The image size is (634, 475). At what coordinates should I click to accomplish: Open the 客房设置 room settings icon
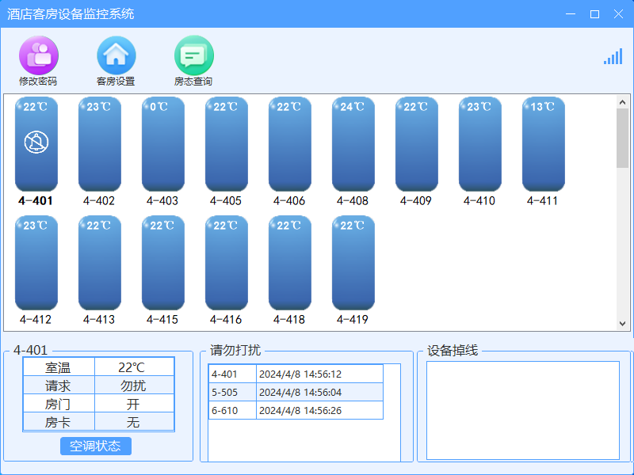point(116,55)
